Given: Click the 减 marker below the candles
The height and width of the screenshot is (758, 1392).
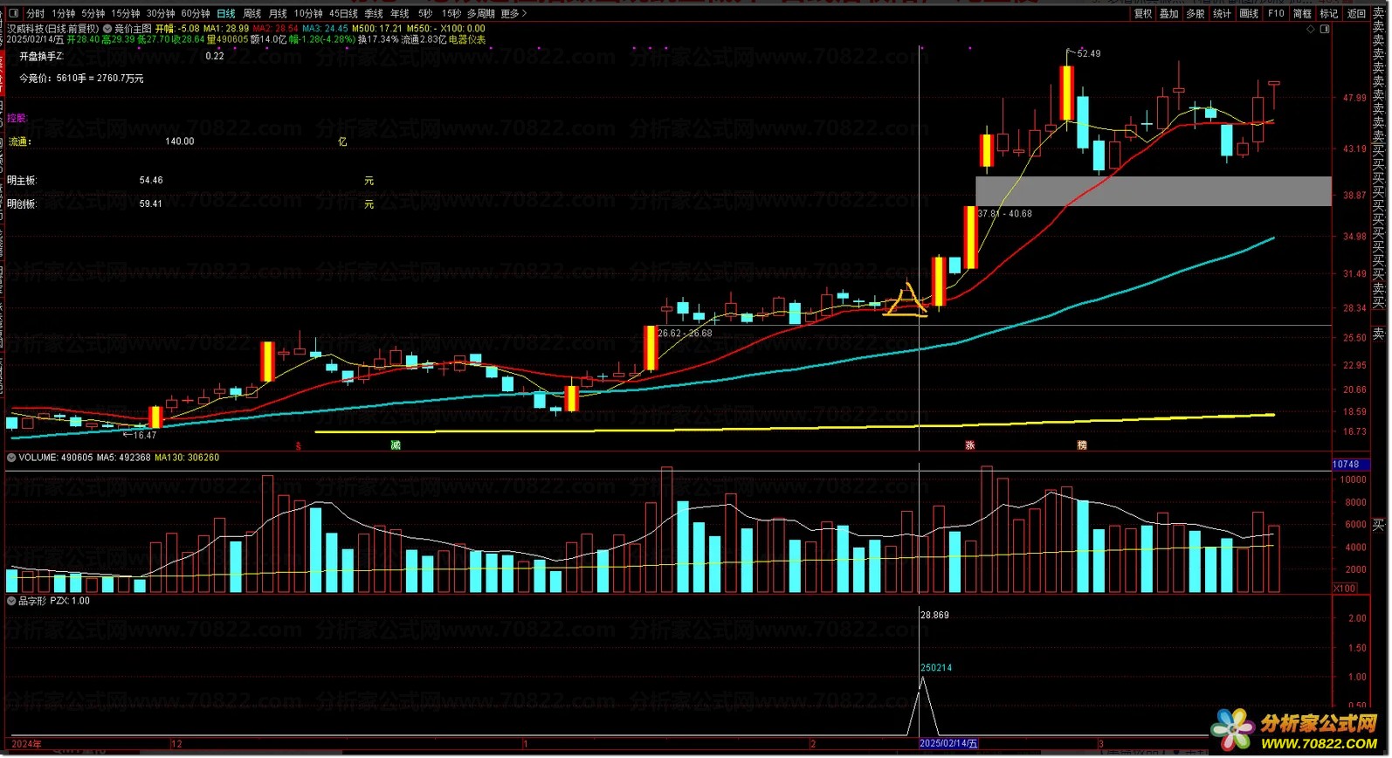Looking at the screenshot, I should (396, 445).
